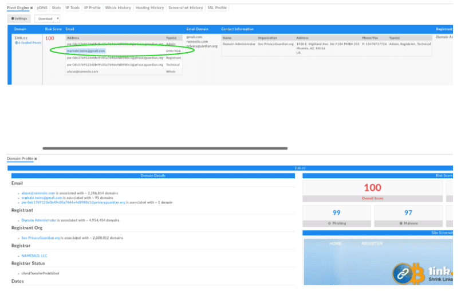Click the Contact Information column header
The image size is (461, 291).
tap(237, 29)
